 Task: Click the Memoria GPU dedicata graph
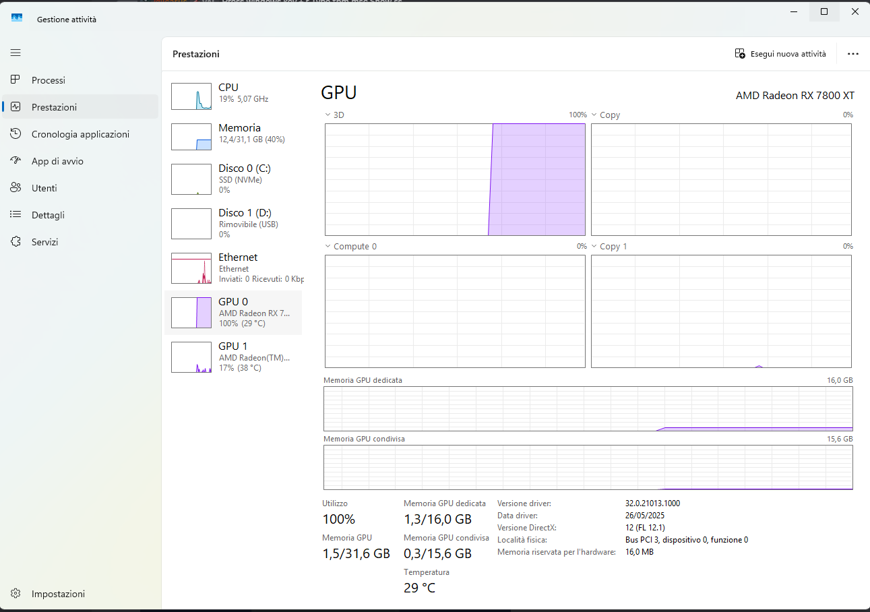pyautogui.click(x=588, y=408)
